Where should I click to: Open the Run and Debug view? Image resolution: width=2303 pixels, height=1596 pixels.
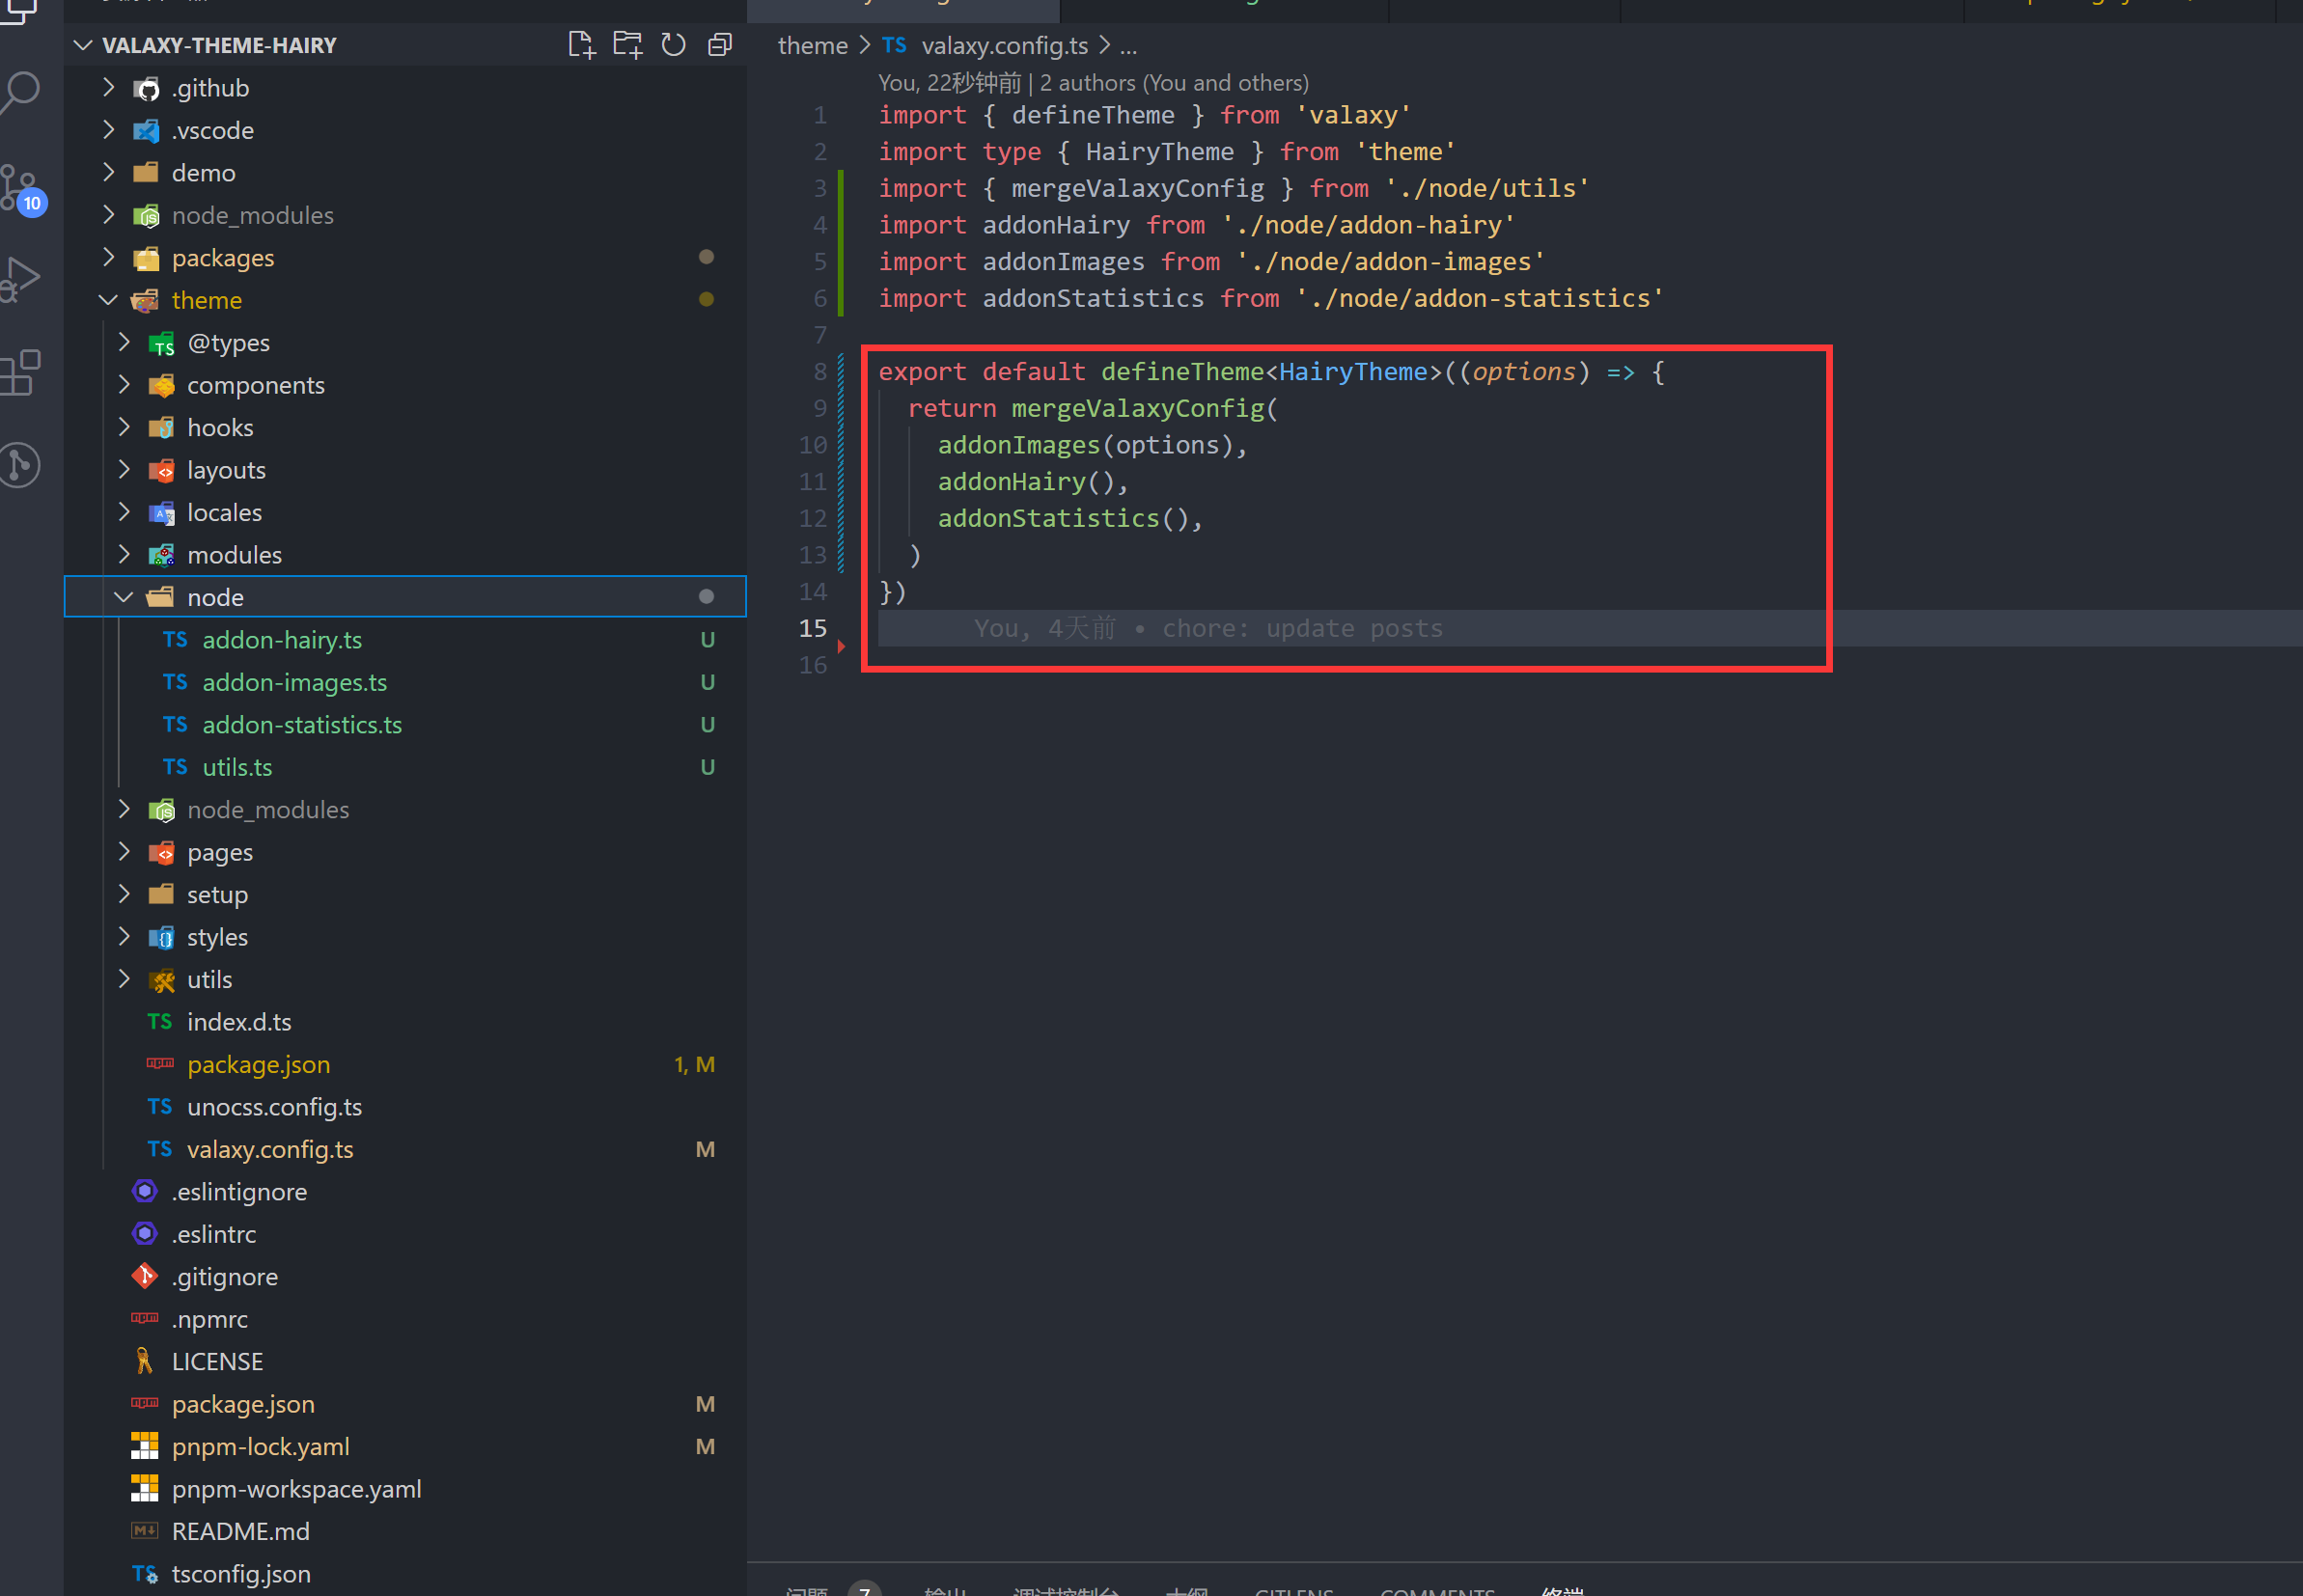point(22,279)
